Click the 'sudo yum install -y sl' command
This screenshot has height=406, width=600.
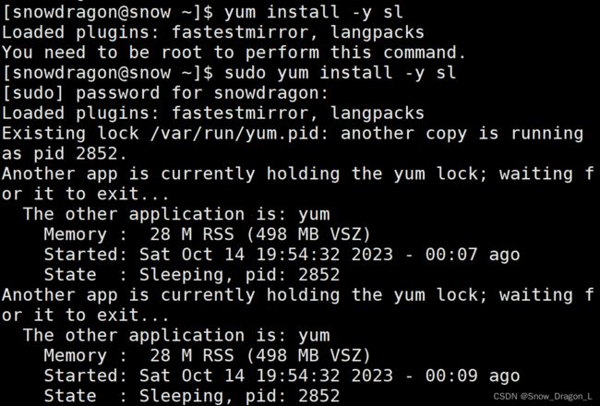click(x=341, y=72)
